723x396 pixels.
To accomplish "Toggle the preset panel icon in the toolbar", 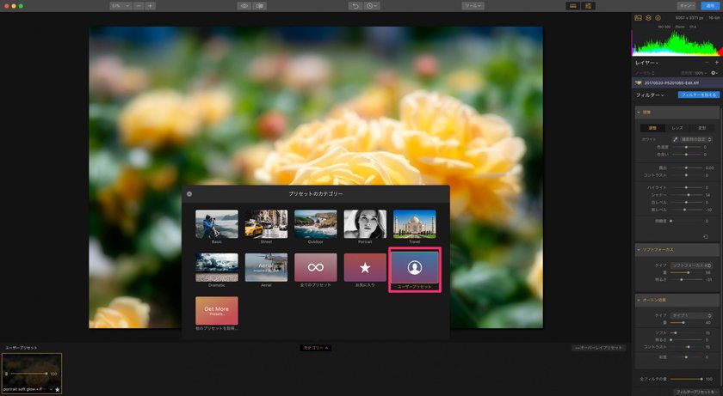I will tap(573, 6).
